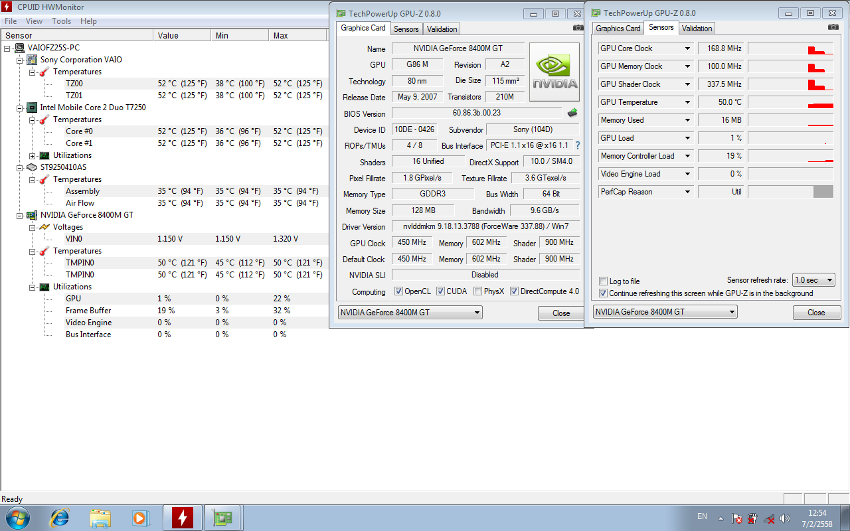Switch to the Validation tab in the card details window
Viewport: 850px width, 531px height.
point(442,29)
